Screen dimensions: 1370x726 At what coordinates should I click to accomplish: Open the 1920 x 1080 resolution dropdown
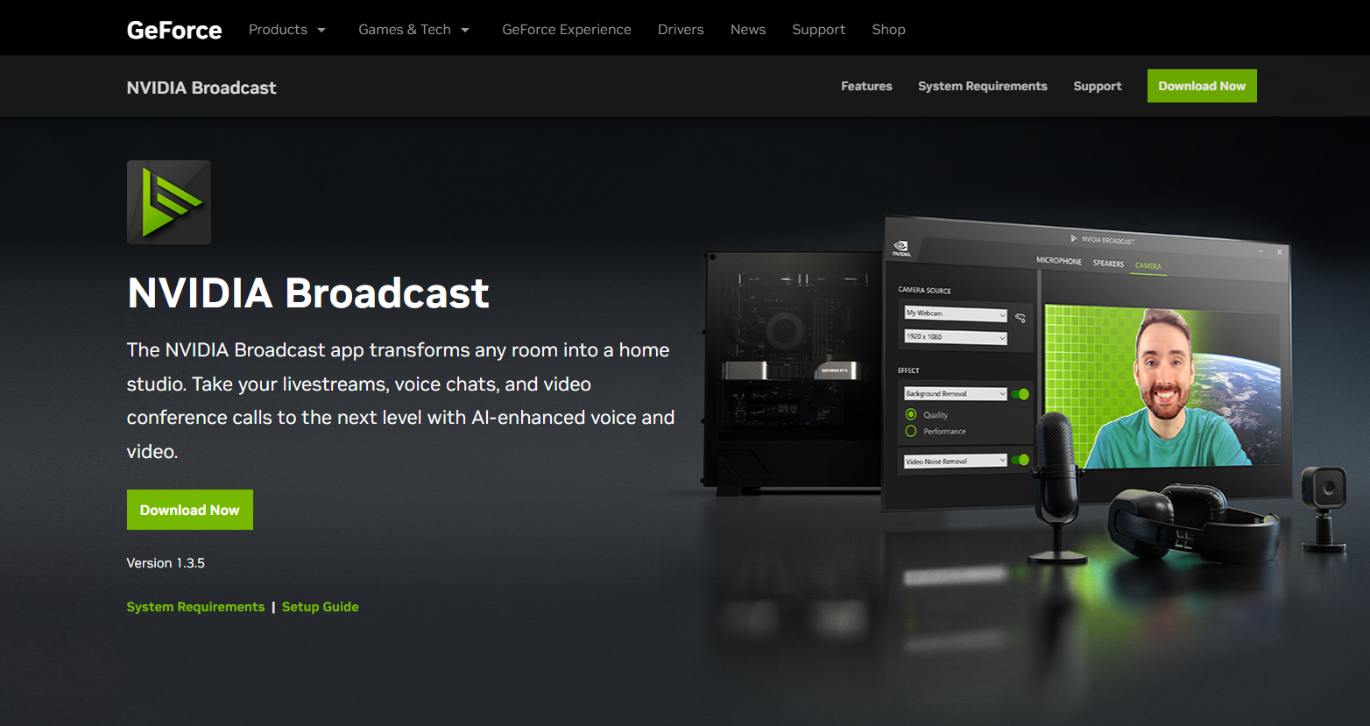[x=956, y=337]
